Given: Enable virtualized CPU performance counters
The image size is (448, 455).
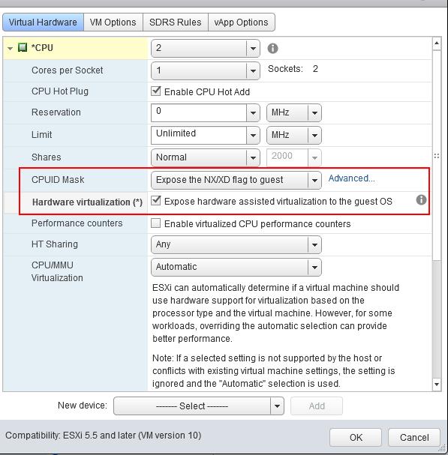Looking at the screenshot, I should point(156,223).
